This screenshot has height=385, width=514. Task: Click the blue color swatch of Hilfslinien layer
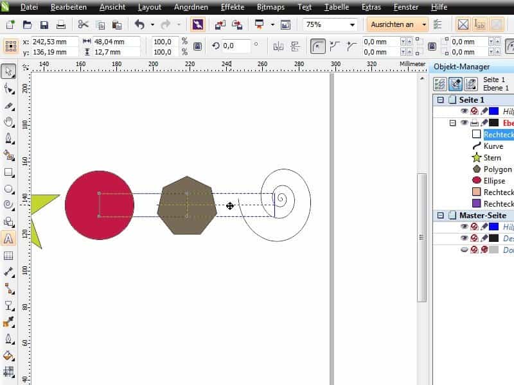click(x=493, y=111)
